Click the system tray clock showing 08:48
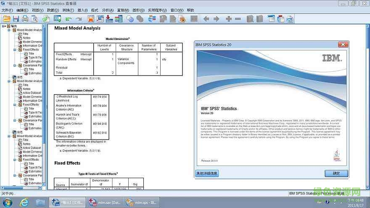The width and height of the screenshot is (370, 208). tap(356, 200)
